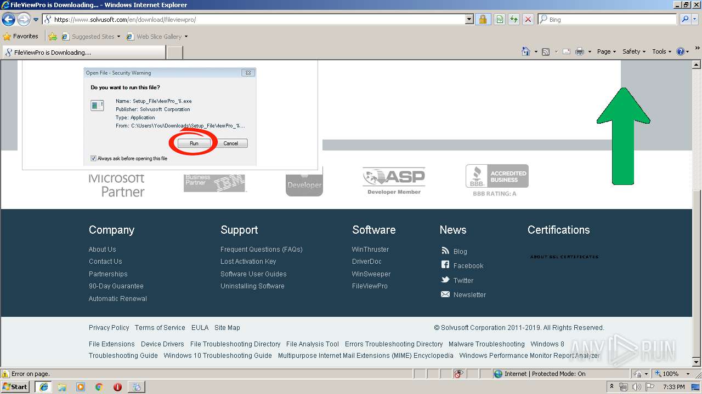Click the BBB Accredited Business badge
The image size is (702, 394).
click(497, 180)
